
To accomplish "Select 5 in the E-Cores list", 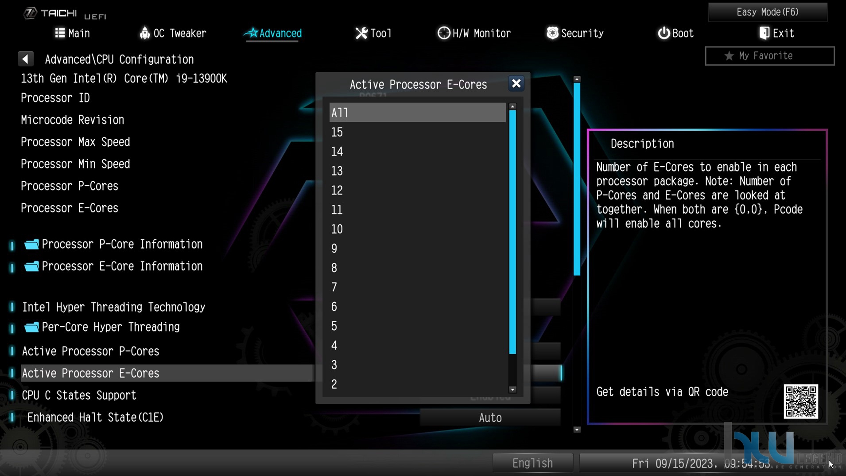I will pyautogui.click(x=417, y=326).
